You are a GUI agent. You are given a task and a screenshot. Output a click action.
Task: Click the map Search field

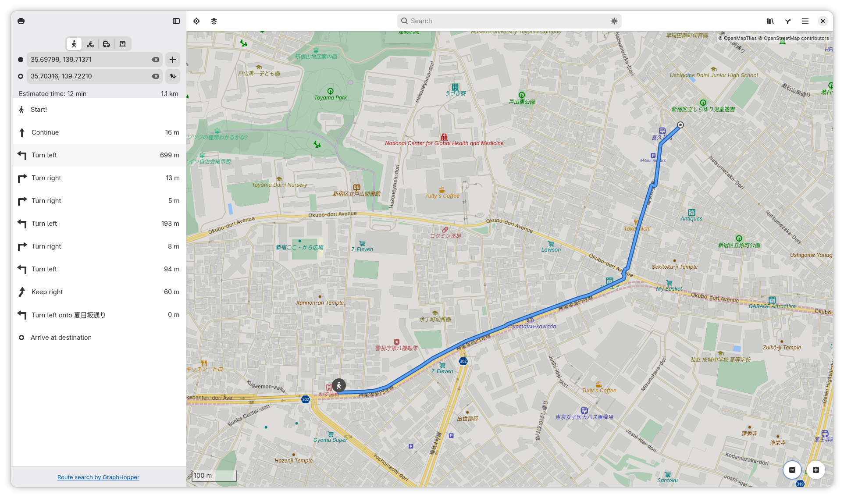[x=509, y=21]
